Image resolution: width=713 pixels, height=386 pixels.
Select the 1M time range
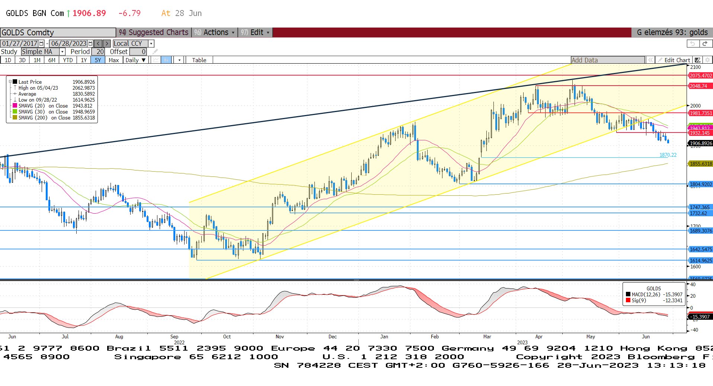click(37, 60)
